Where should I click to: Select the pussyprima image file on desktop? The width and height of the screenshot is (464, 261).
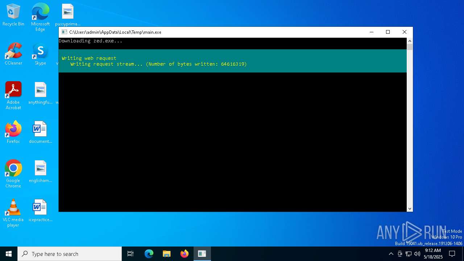[x=68, y=15]
